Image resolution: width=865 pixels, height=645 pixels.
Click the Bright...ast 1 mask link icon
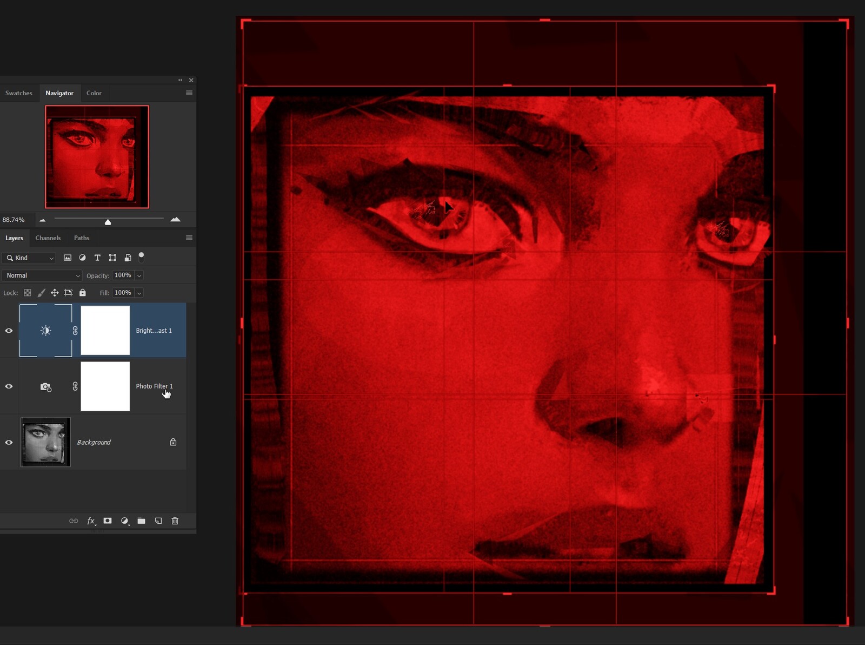(75, 331)
